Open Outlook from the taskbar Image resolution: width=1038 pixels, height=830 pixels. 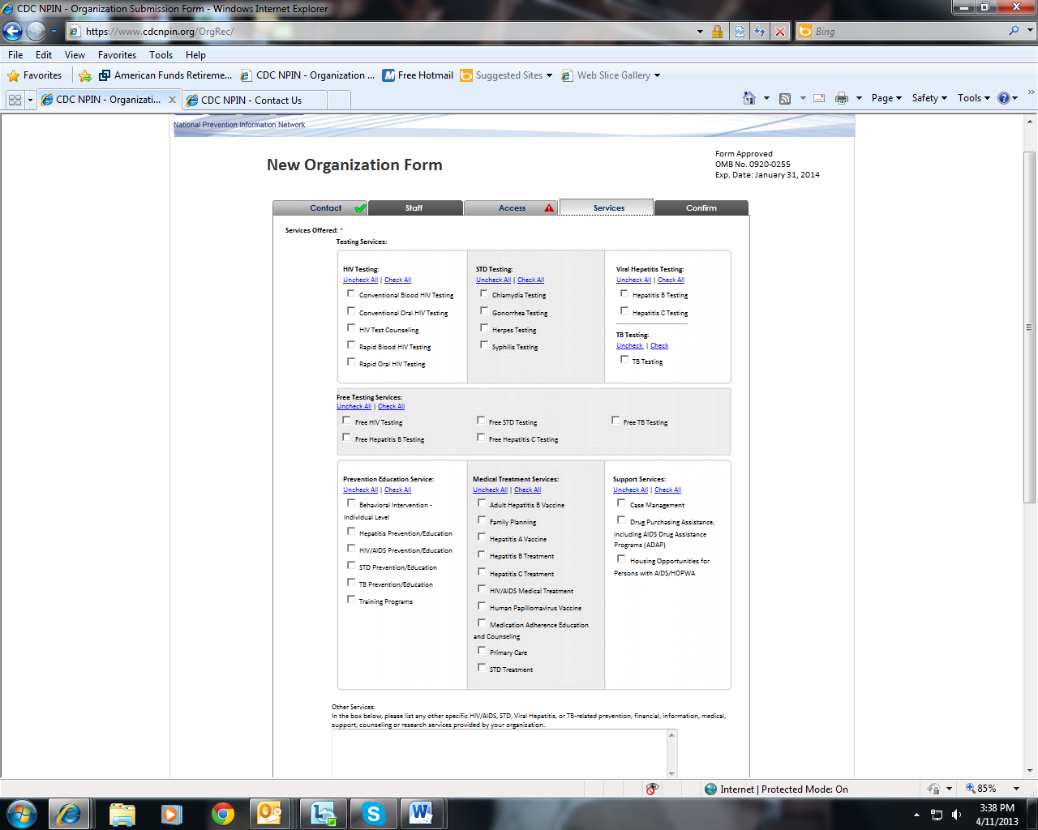[269, 813]
